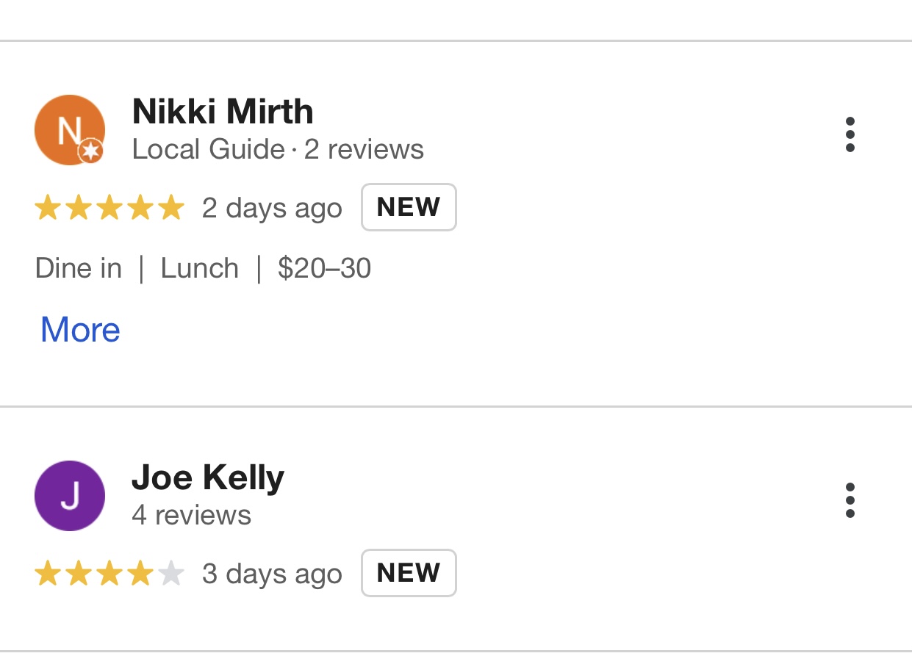Click the 2 days ago timestamp
The height and width of the screenshot is (667, 912).
(x=272, y=209)
